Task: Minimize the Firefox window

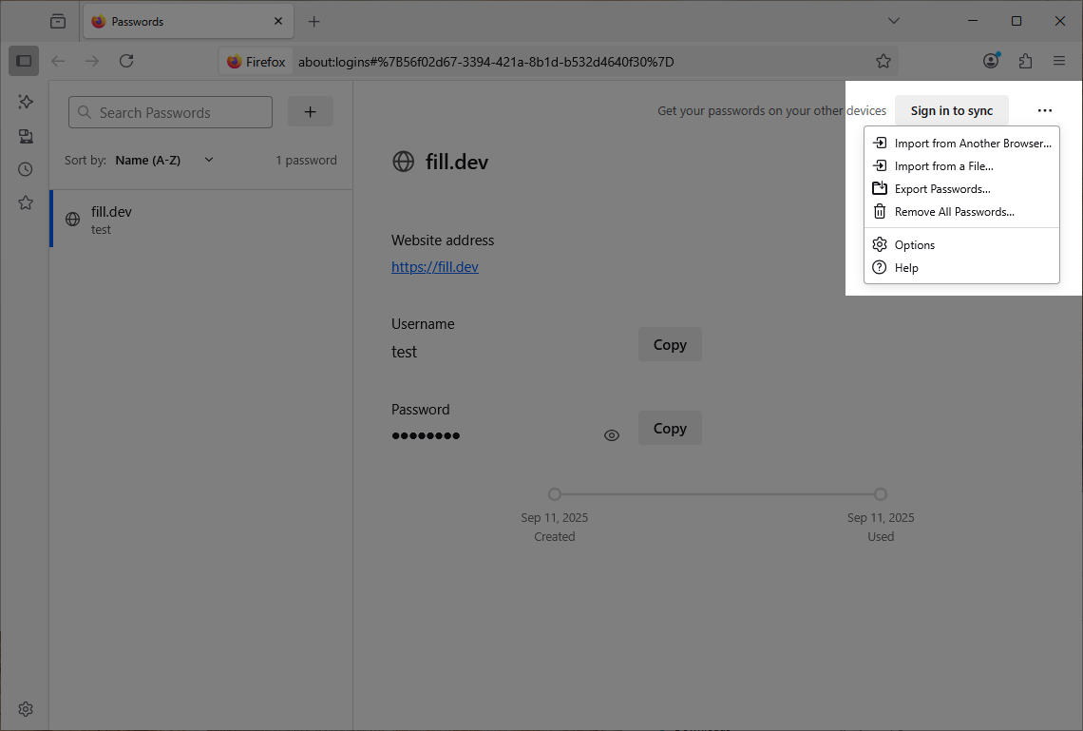Action: coord(973,21)
